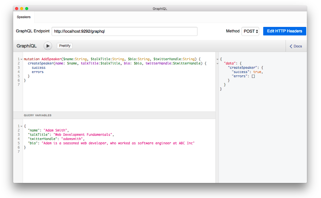The image size is (321, 198).
Task: Click 'true' value in result pane
Action: pos(257,72)
